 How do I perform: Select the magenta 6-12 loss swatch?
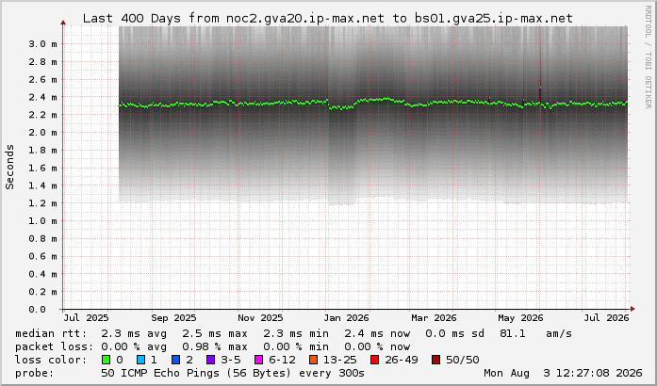[259, 360]
